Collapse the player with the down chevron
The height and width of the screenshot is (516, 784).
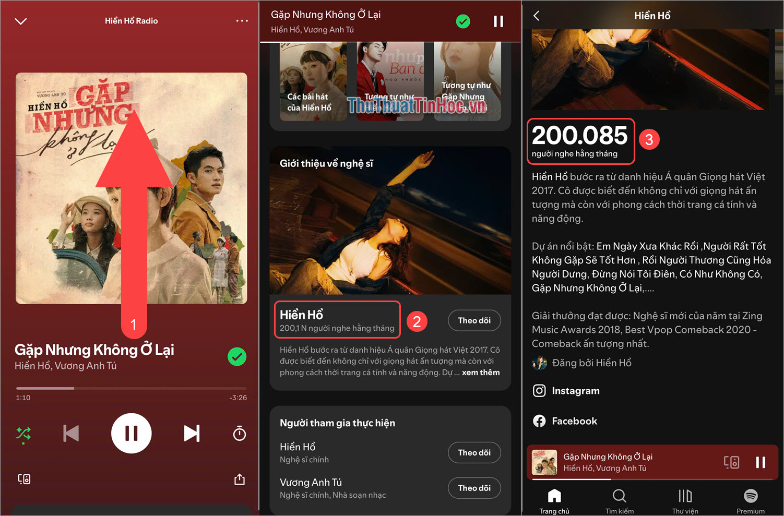[21, 21]
